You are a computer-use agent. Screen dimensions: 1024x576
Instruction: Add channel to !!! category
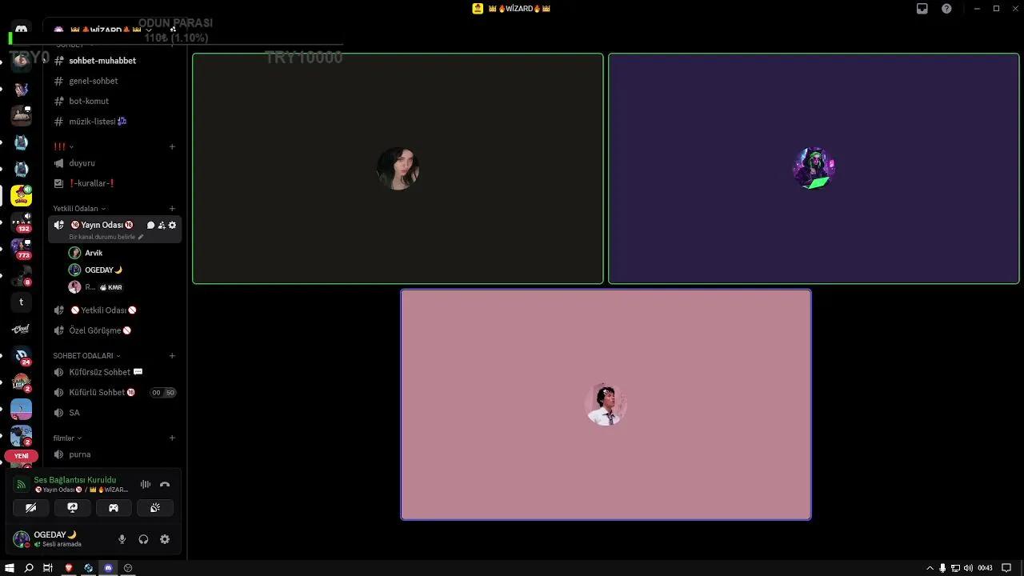[x=172, y=146]
